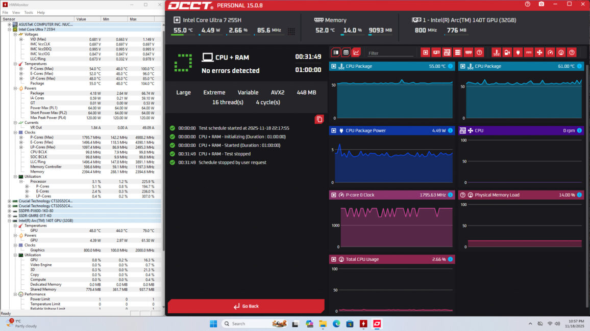Filter sensors by battery type icon

point(507,52)
